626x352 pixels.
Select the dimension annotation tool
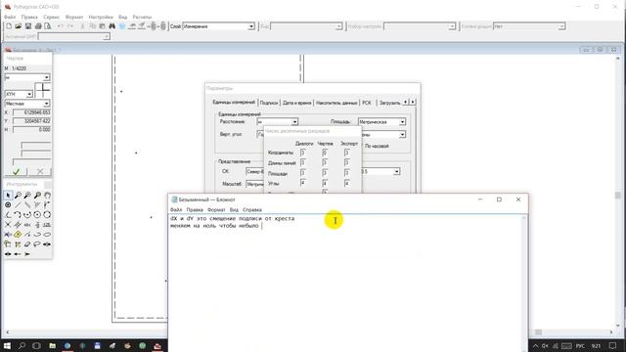47,225
